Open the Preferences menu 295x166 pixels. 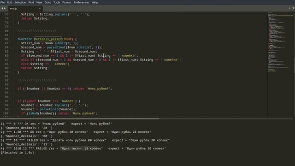(82, 2)
